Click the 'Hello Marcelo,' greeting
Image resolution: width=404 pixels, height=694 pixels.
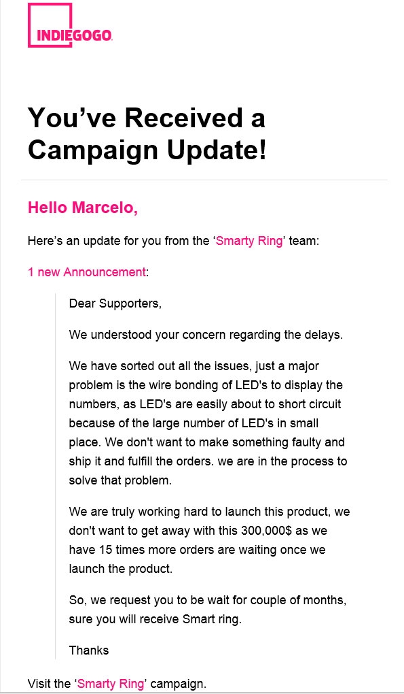[83, 207]
